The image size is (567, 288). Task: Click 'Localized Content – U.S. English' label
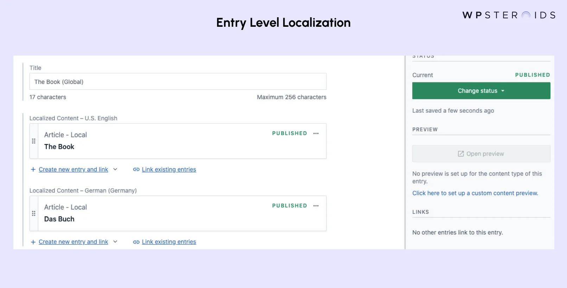(73, 118)
